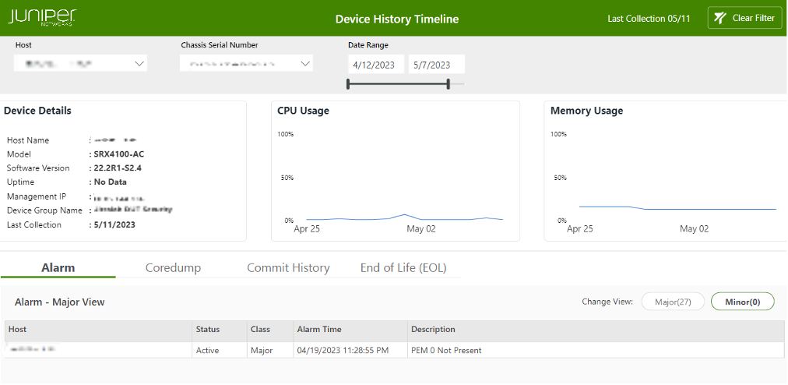
Task: Switch to the Alarm tab
Action: [x=58, y=268]
